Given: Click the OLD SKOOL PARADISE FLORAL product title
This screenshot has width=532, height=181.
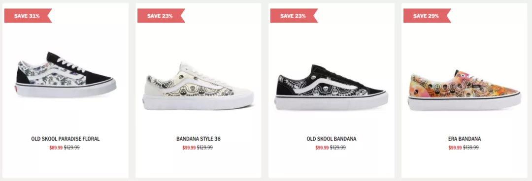Looking at the screenshot, I should [x=66, y=139].
